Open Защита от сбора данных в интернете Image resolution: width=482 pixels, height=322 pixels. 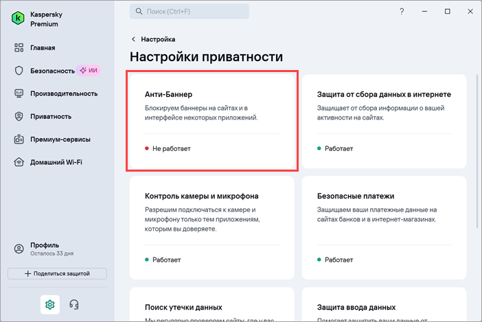point(384,121)
